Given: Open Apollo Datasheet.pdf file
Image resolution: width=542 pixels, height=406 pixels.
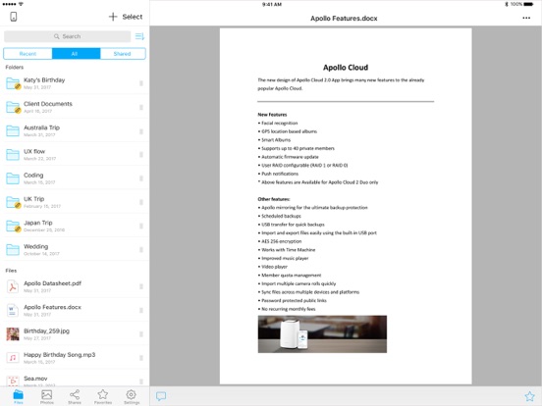Looking at the screenshot, I should click(x=75, y=286).
